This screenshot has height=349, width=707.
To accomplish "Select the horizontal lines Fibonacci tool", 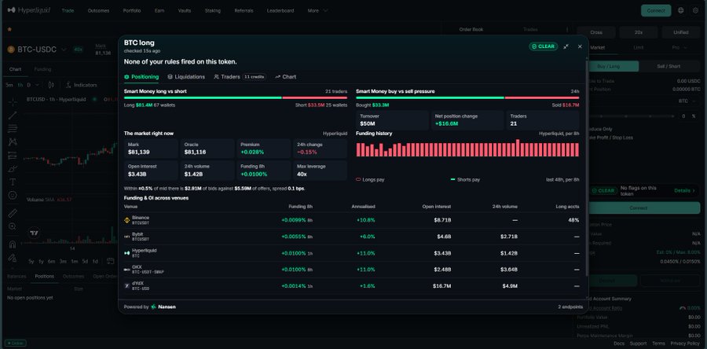I will 13,128.
